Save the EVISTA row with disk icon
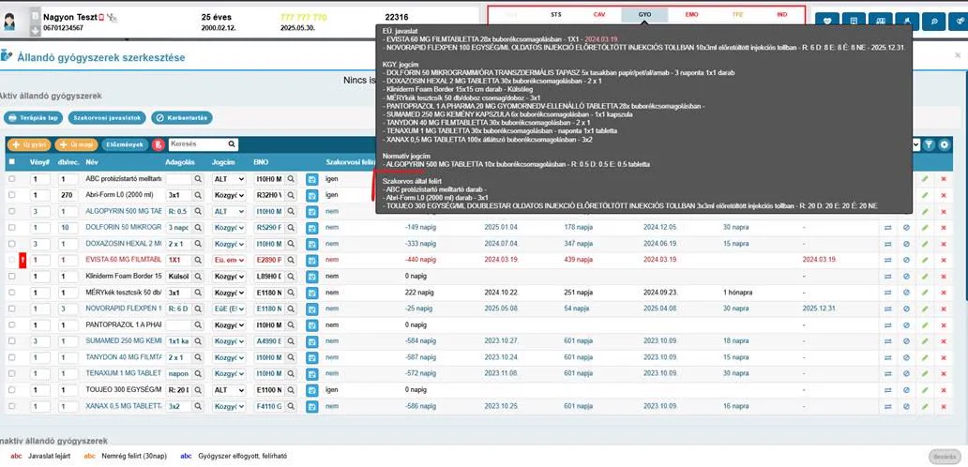This screenshot has width=968, height=467. (311, 260)
